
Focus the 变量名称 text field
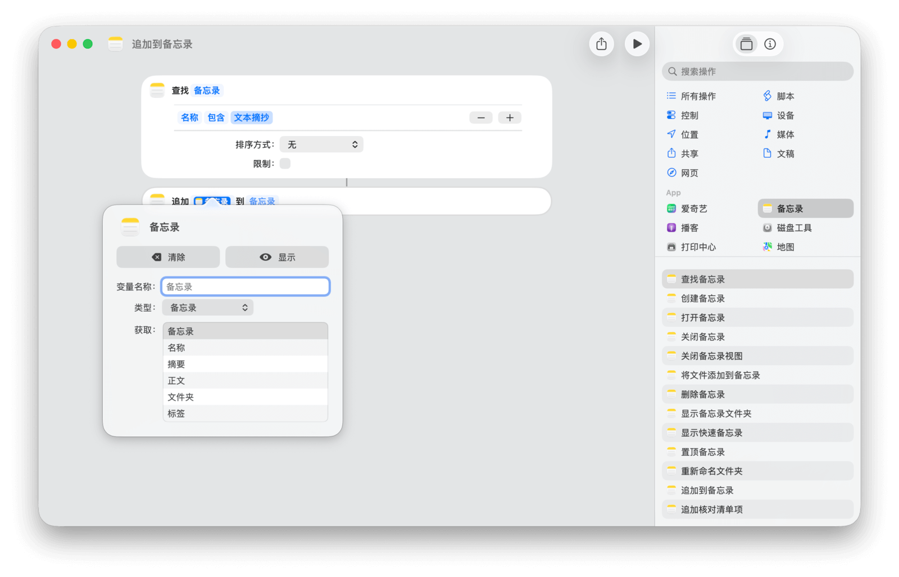click(x=245, y=287)
